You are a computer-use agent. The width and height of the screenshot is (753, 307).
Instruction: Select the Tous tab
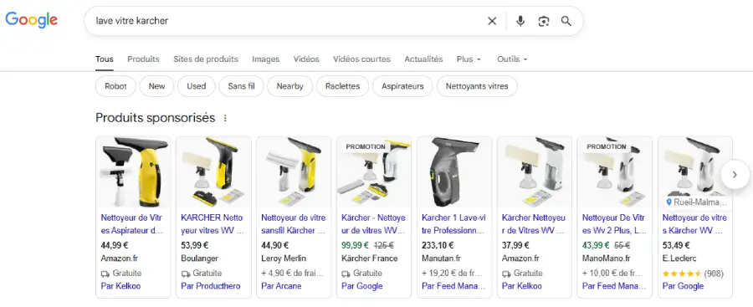pyautogui.click(x=105, y=59)
